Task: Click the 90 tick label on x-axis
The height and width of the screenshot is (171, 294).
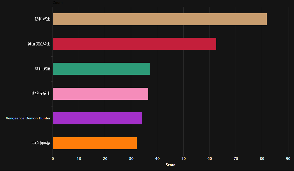Action: 288,159
